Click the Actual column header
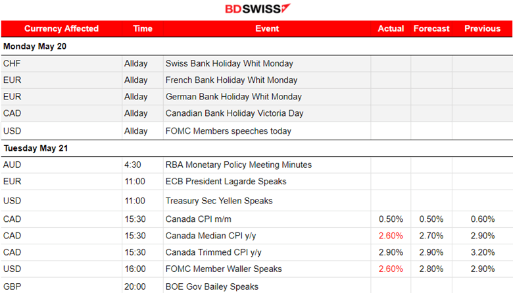Screen dimensions: 513x293 391,29
